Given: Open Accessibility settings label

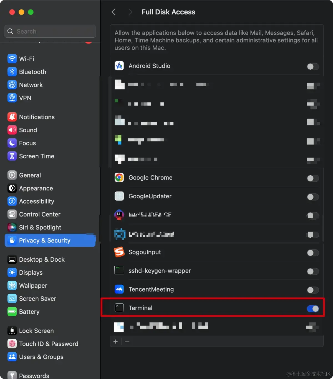Looking at the screenshot, I should point(37,201).
